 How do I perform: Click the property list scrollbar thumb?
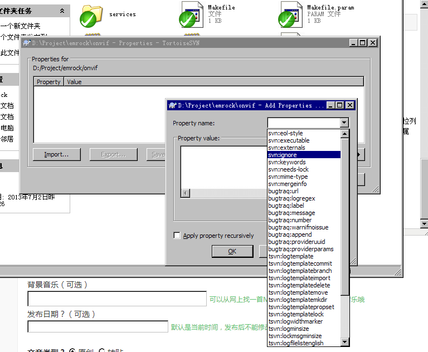click(345, 217)
